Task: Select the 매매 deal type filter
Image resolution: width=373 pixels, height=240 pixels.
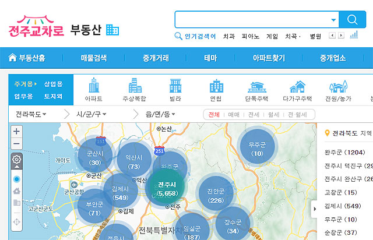Action: 234,115
